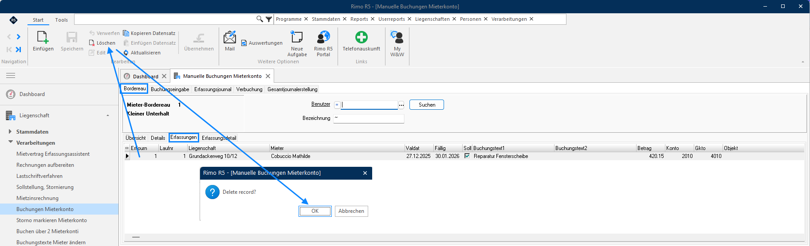Viewport: 810px width, 246px height.
Task: Click the filter funnel icon beside search
Action: point(269,19)
